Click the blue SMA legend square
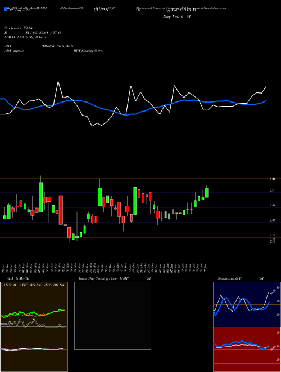This screenshot has width=281, height=372. [6, 9]
